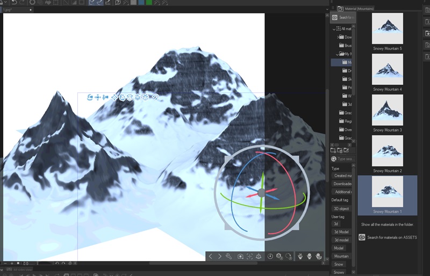Open the Material palette hamburger menu

333,9
